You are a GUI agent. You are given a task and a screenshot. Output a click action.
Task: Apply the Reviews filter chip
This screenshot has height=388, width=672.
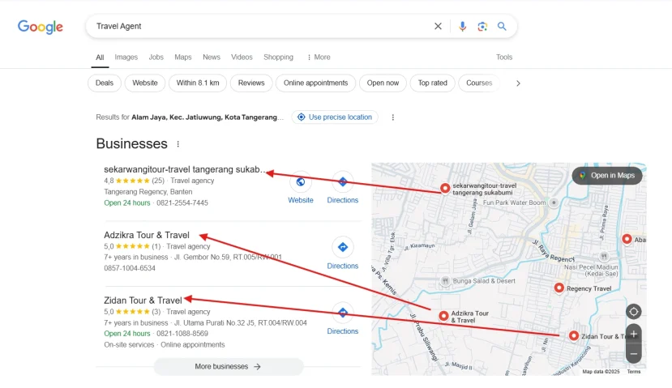251,83
